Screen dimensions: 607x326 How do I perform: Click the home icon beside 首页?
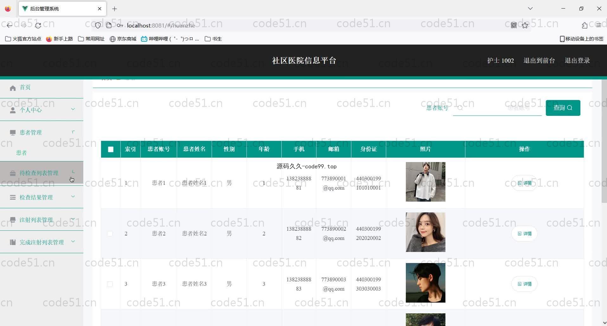tap(13, 88)
